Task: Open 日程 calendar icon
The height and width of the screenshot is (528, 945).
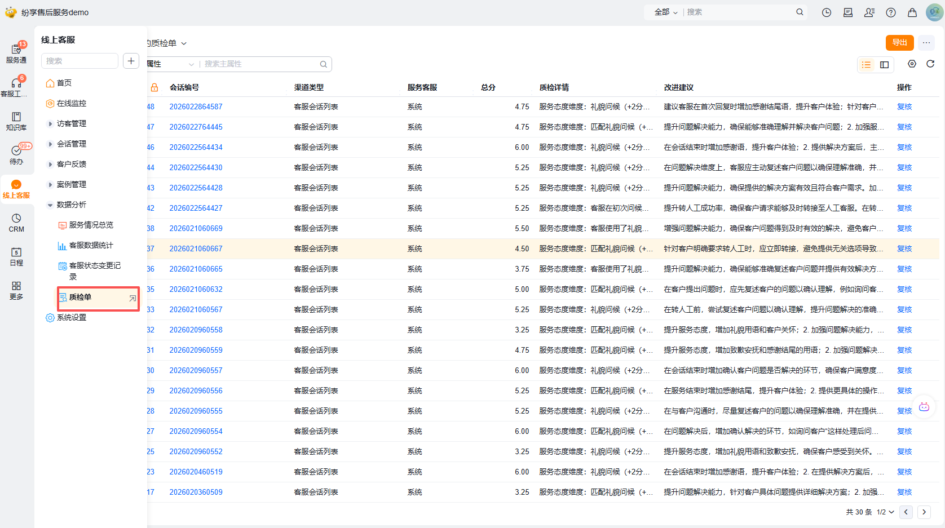Action: coord(16,256)
